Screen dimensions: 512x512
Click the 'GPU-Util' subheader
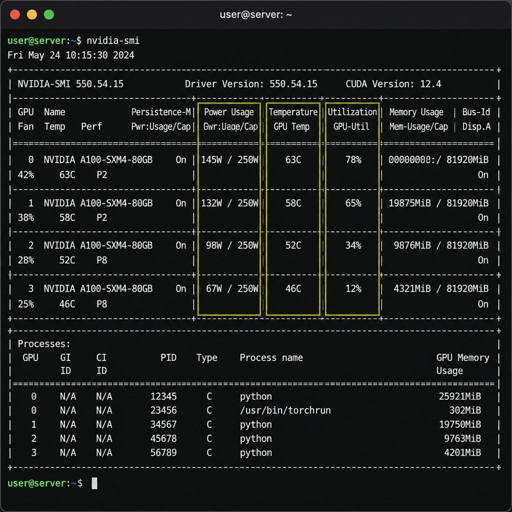coord(351,126)
